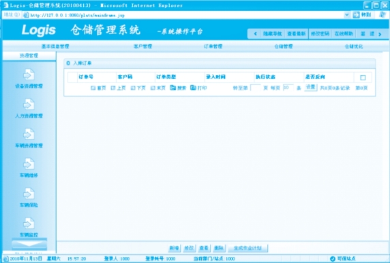
Task: Open 设备资源管理 sidebar icon
Action: click(29, 74)
